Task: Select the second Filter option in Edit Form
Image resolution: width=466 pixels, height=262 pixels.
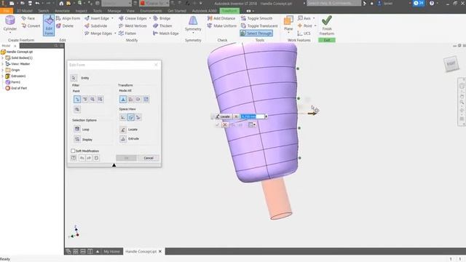Action: 85,99
